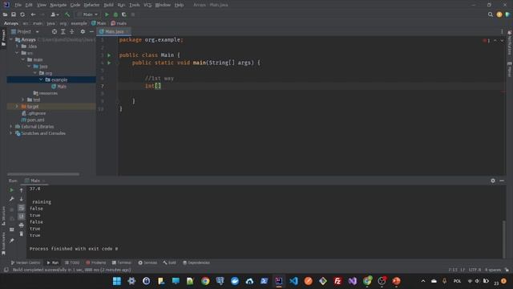Viewport: 513px width, 289px height.
Task: Click the Run with Coverage icon
Action: (124, 14)
